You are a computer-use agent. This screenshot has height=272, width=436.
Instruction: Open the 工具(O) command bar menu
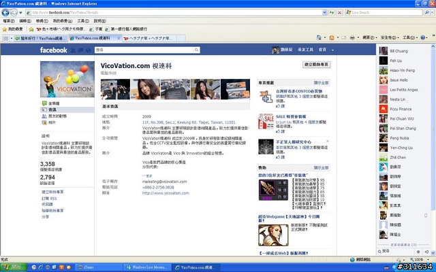coord(410,37)
